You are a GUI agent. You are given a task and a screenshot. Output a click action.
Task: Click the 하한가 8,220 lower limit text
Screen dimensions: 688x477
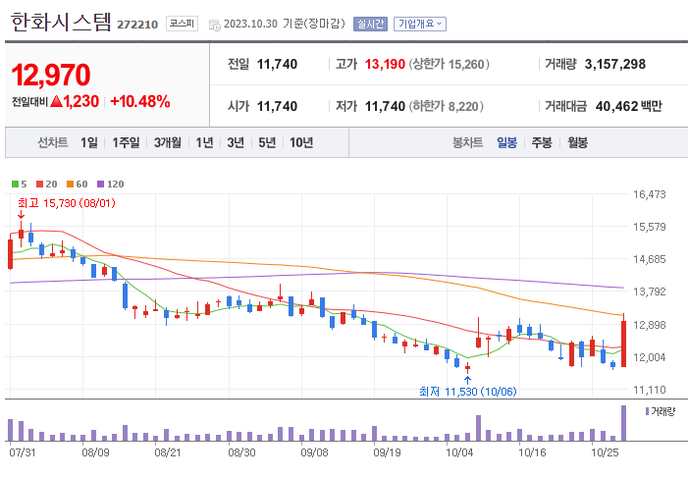tap(447, 106)
